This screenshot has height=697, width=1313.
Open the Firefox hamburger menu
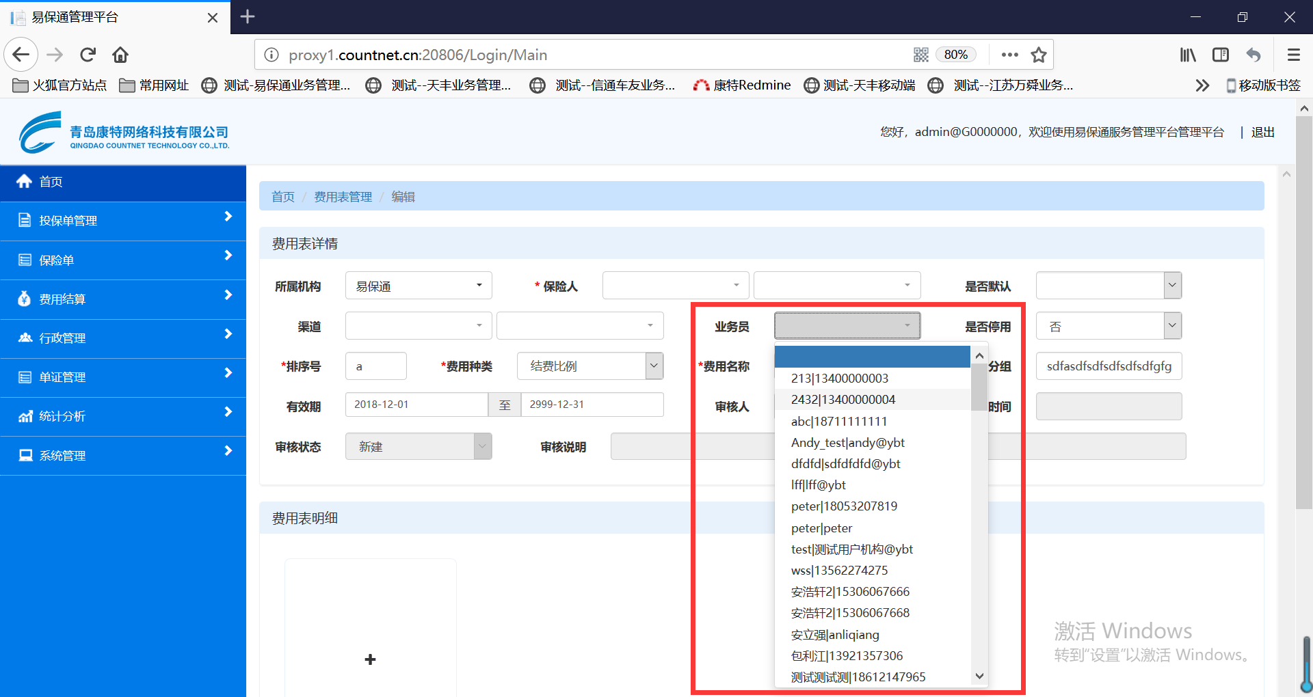(1293, 55)
